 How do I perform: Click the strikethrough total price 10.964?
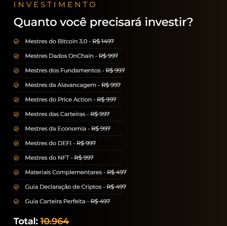pos(55,221)
